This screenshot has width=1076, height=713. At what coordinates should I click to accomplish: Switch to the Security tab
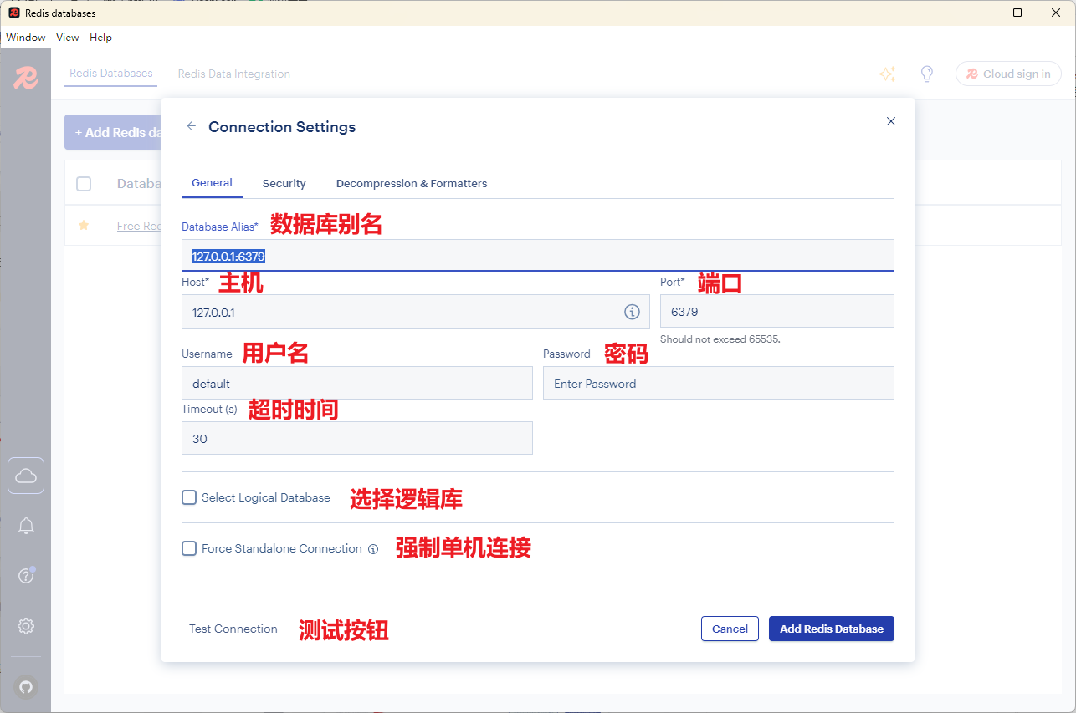tap(284, 183)
